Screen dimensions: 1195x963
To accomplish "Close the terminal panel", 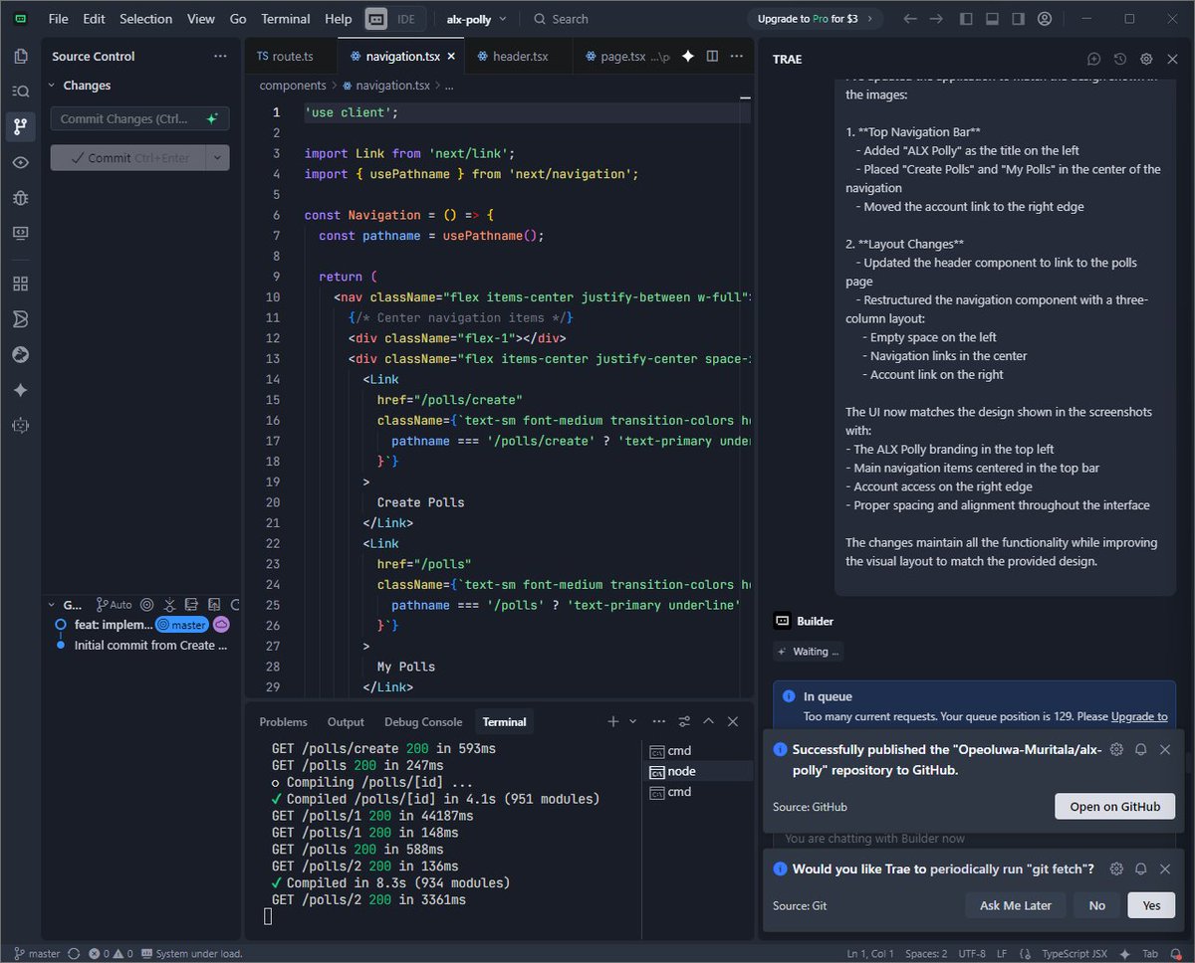I will pos(733,721).
